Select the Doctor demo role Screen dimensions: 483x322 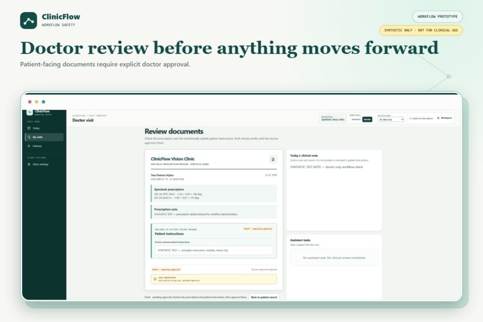tap(367, 119)
